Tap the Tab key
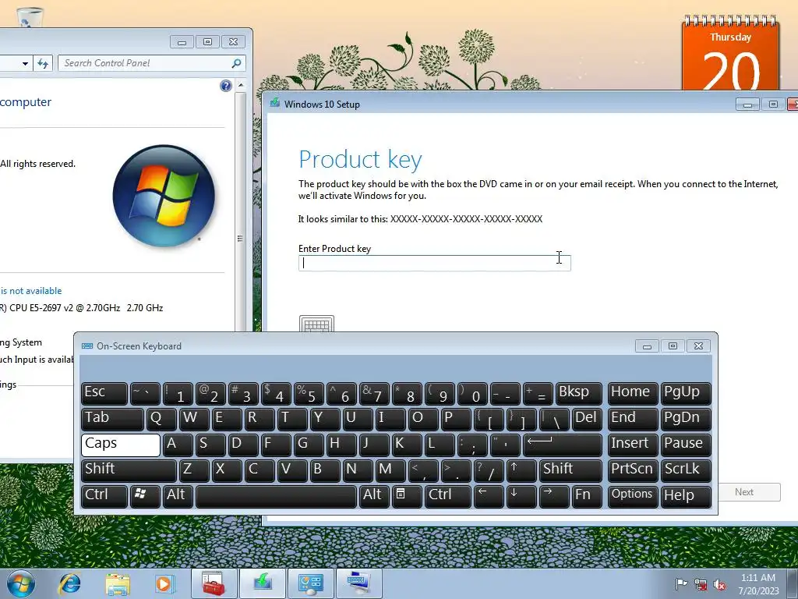Image resolution: width=798 pixels, height=599 pixels. tap(112, 419)
